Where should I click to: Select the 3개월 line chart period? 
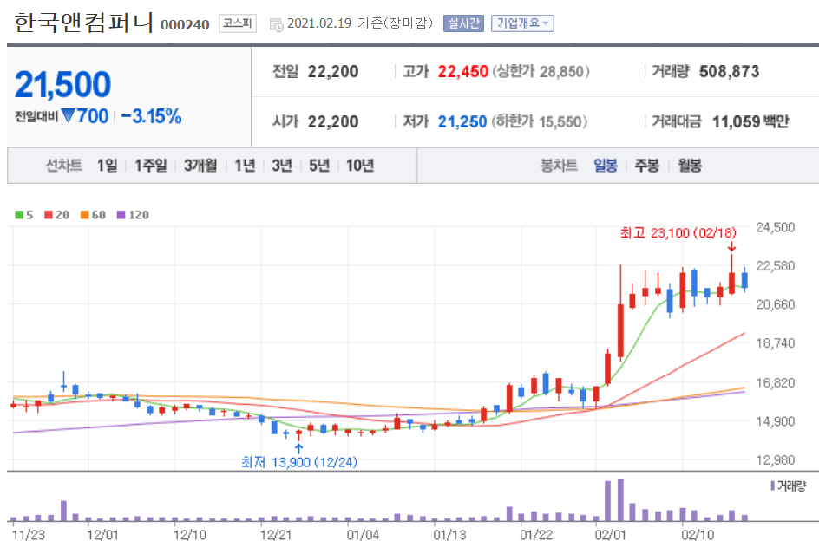200,166
